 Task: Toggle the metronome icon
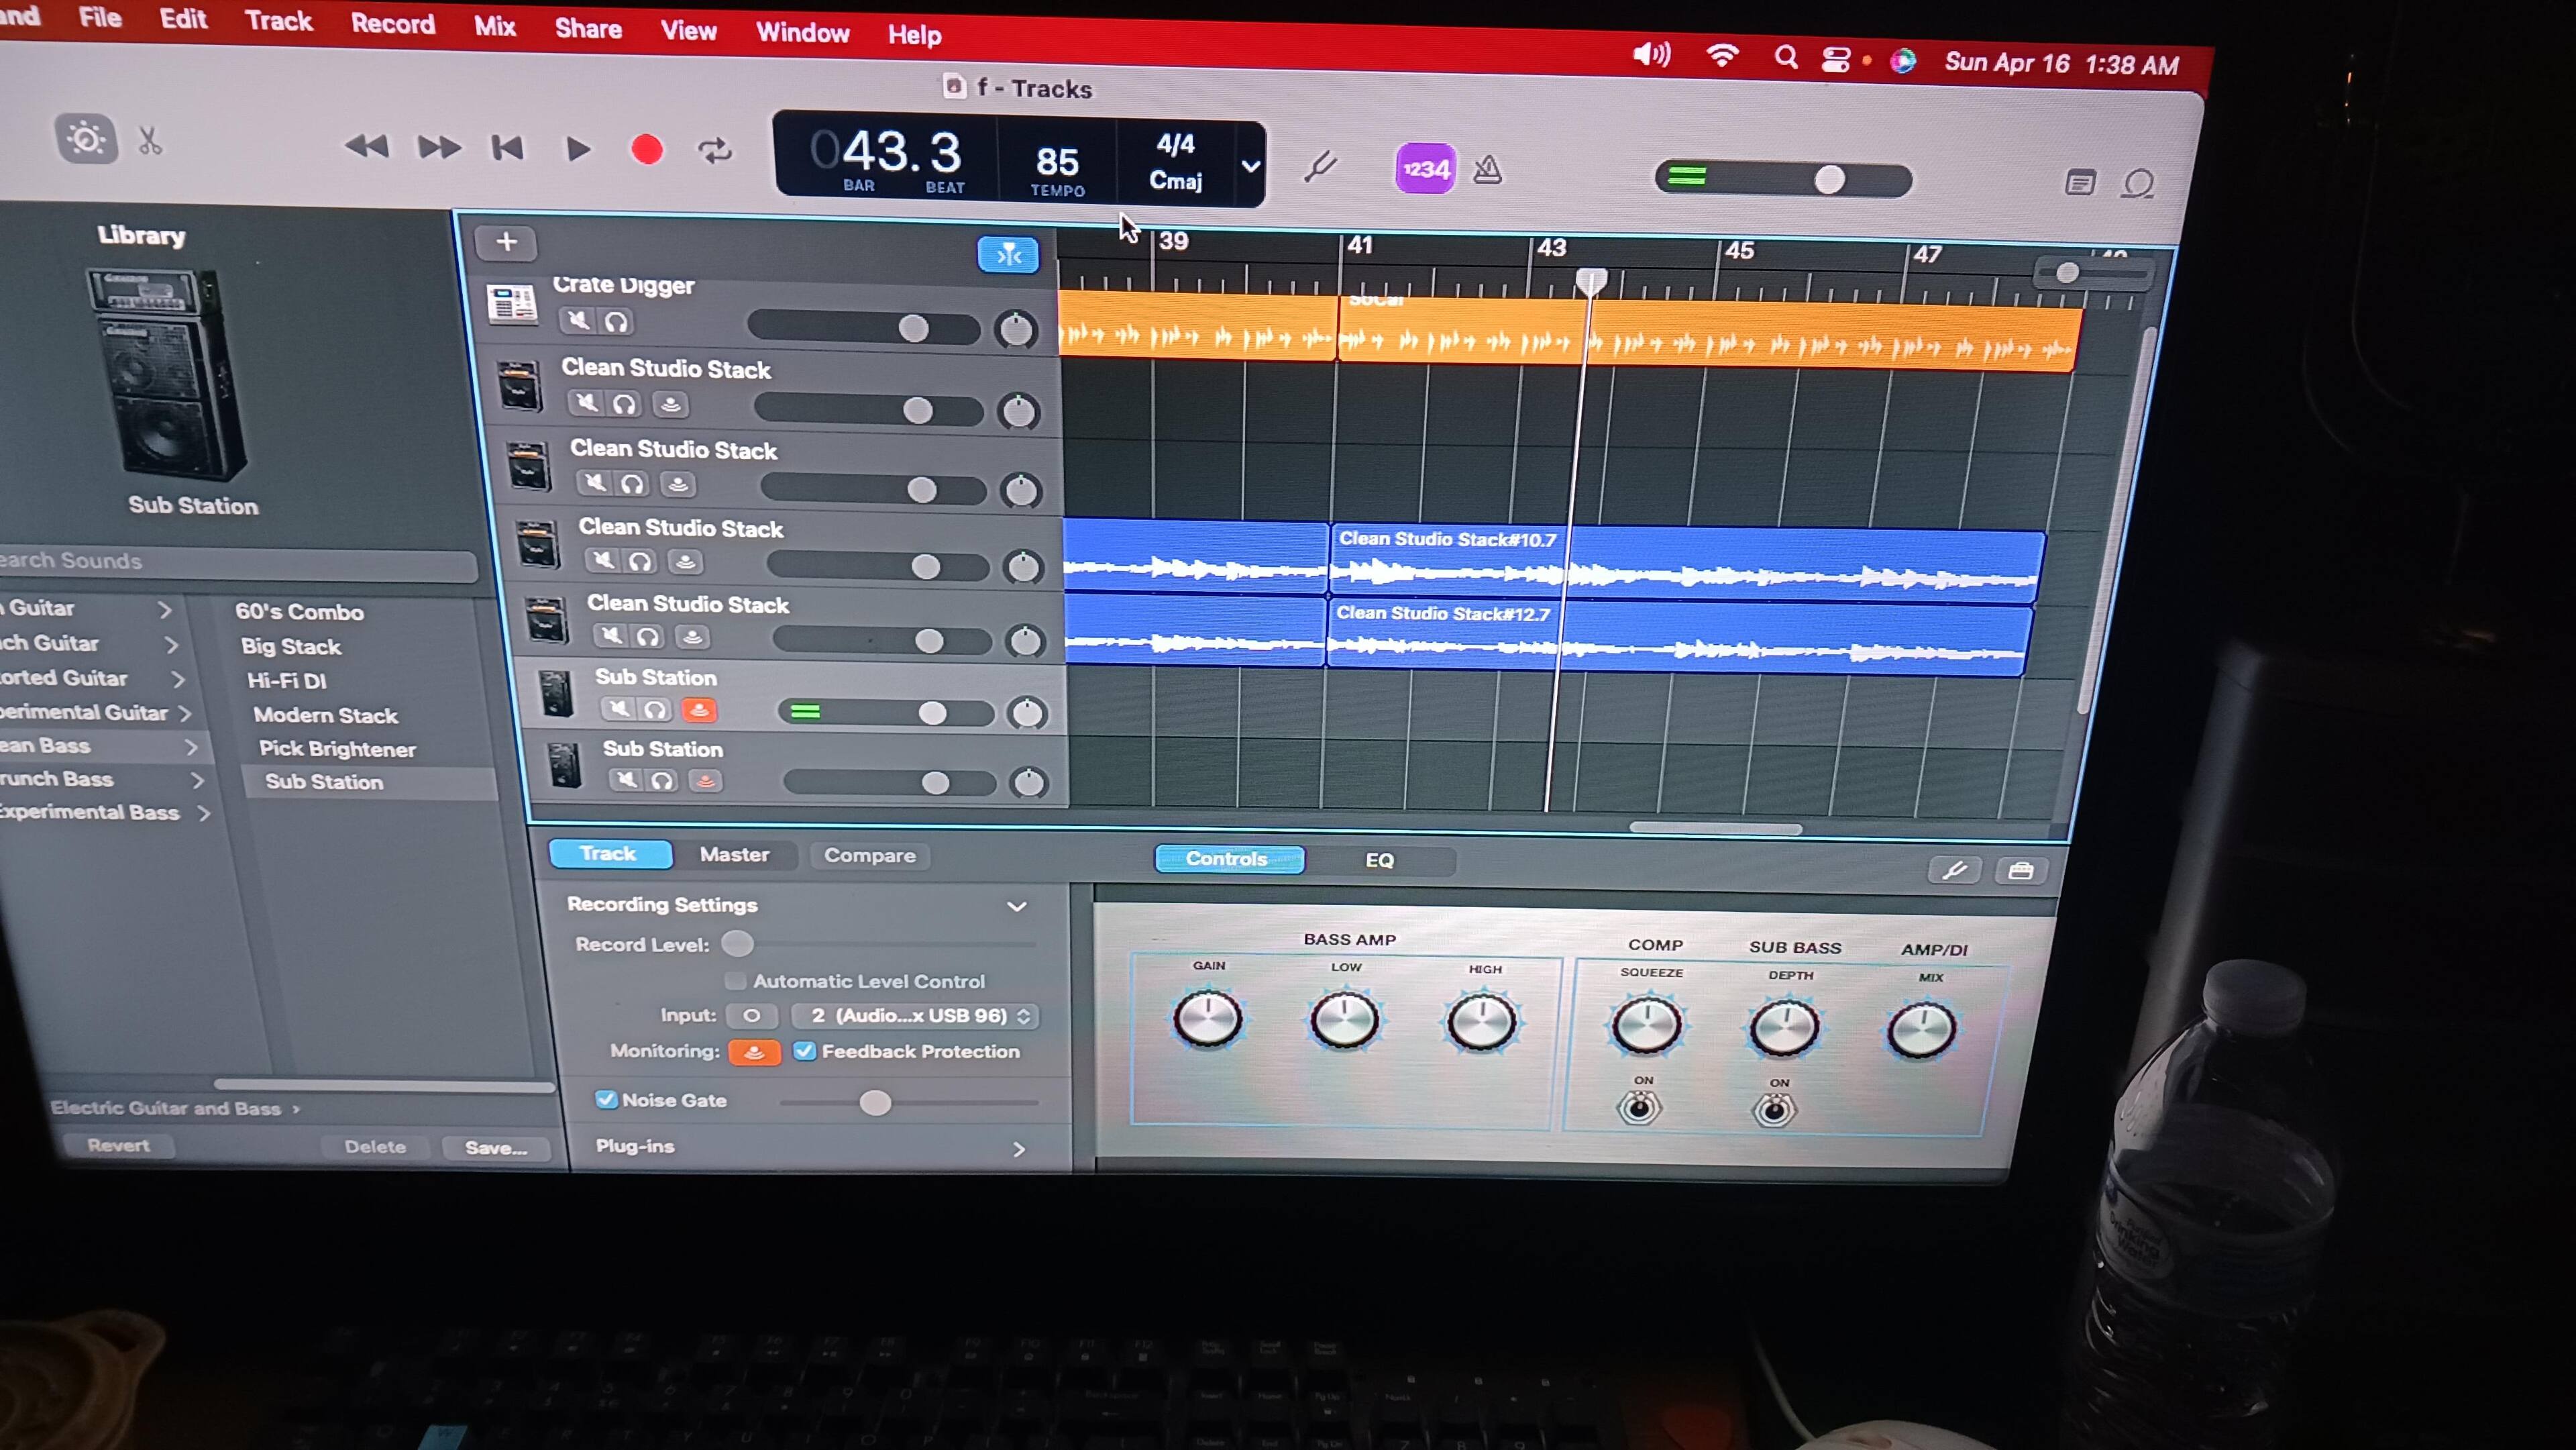(x=1487, y=171)
